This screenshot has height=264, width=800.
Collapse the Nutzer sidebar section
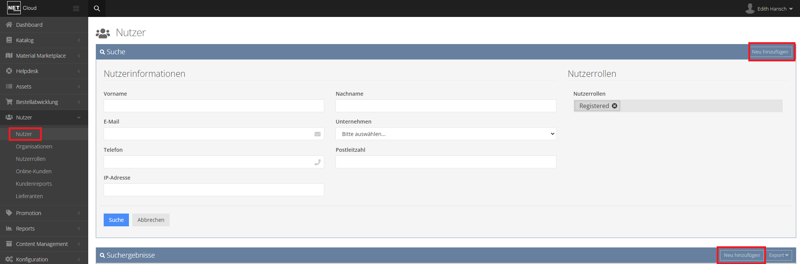click(44, 117)
